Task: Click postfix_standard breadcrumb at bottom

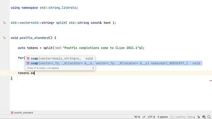Action: click(24, 112)
